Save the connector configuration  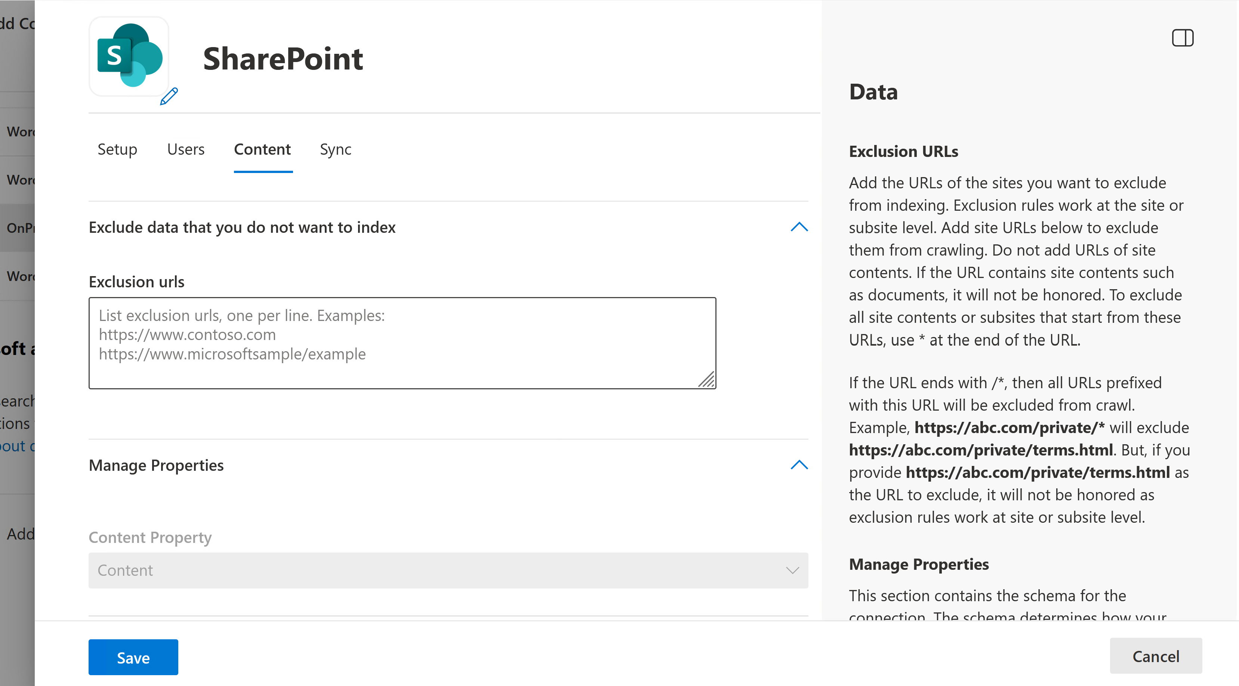point(133,657)
